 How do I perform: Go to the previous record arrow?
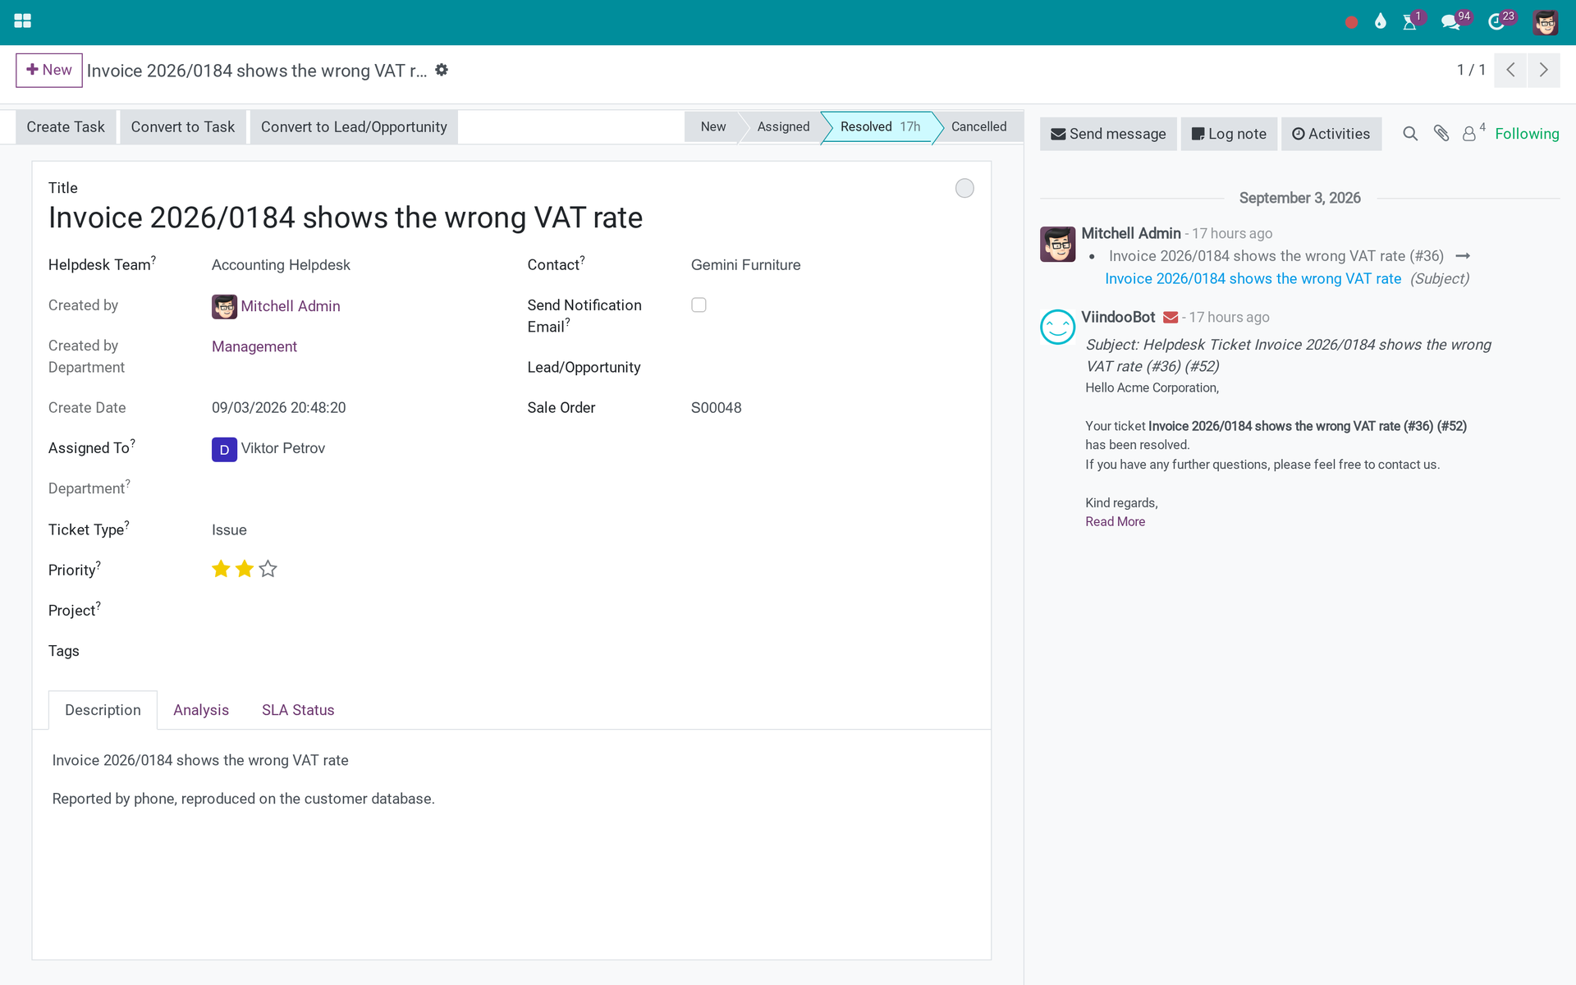pos(1510,70)
